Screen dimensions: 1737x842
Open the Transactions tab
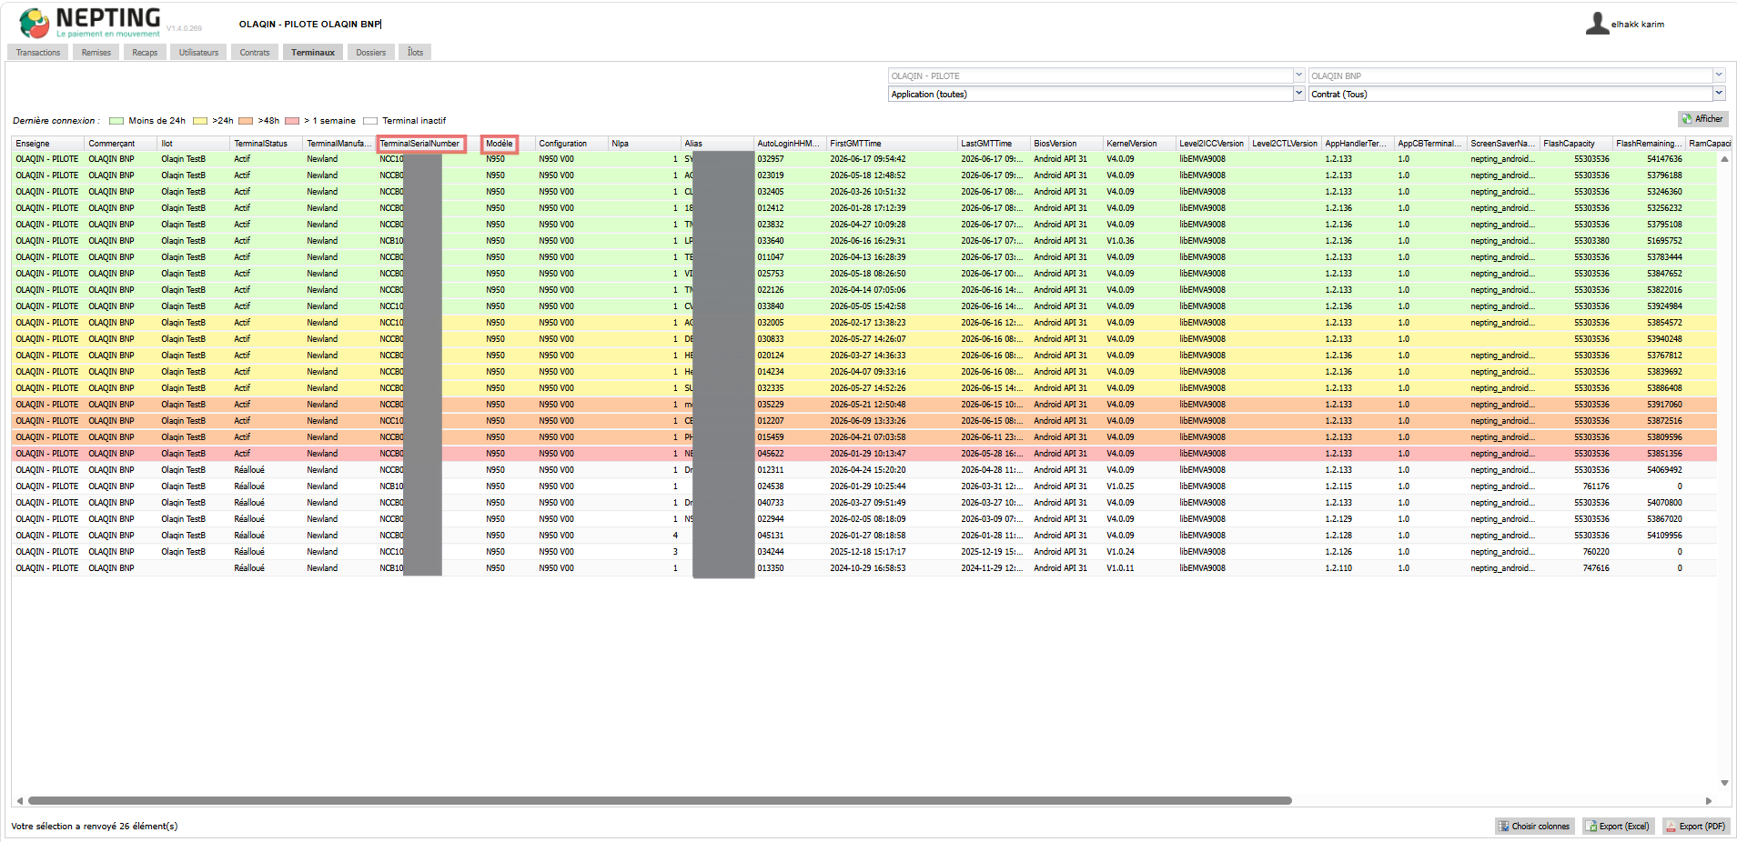click(x=38, y=53)
